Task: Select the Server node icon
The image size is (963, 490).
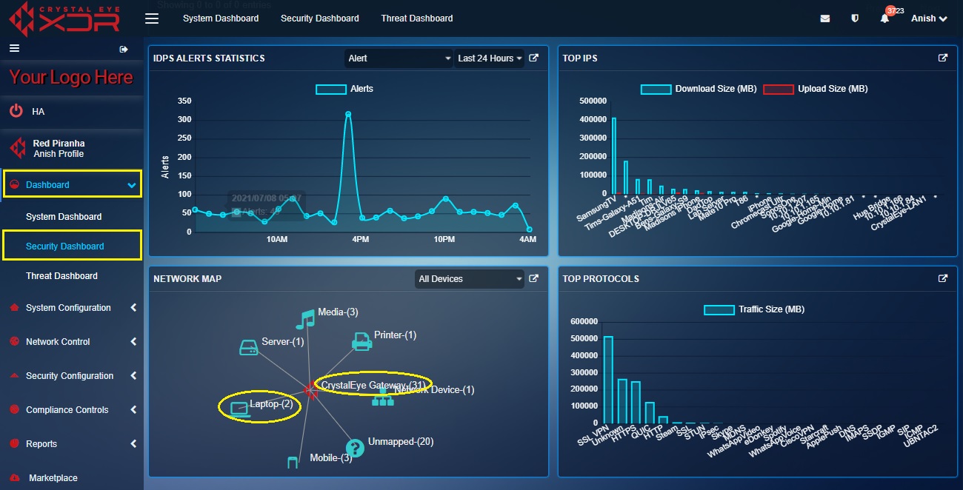Action: pyautogui.click(x=249, y=346)
